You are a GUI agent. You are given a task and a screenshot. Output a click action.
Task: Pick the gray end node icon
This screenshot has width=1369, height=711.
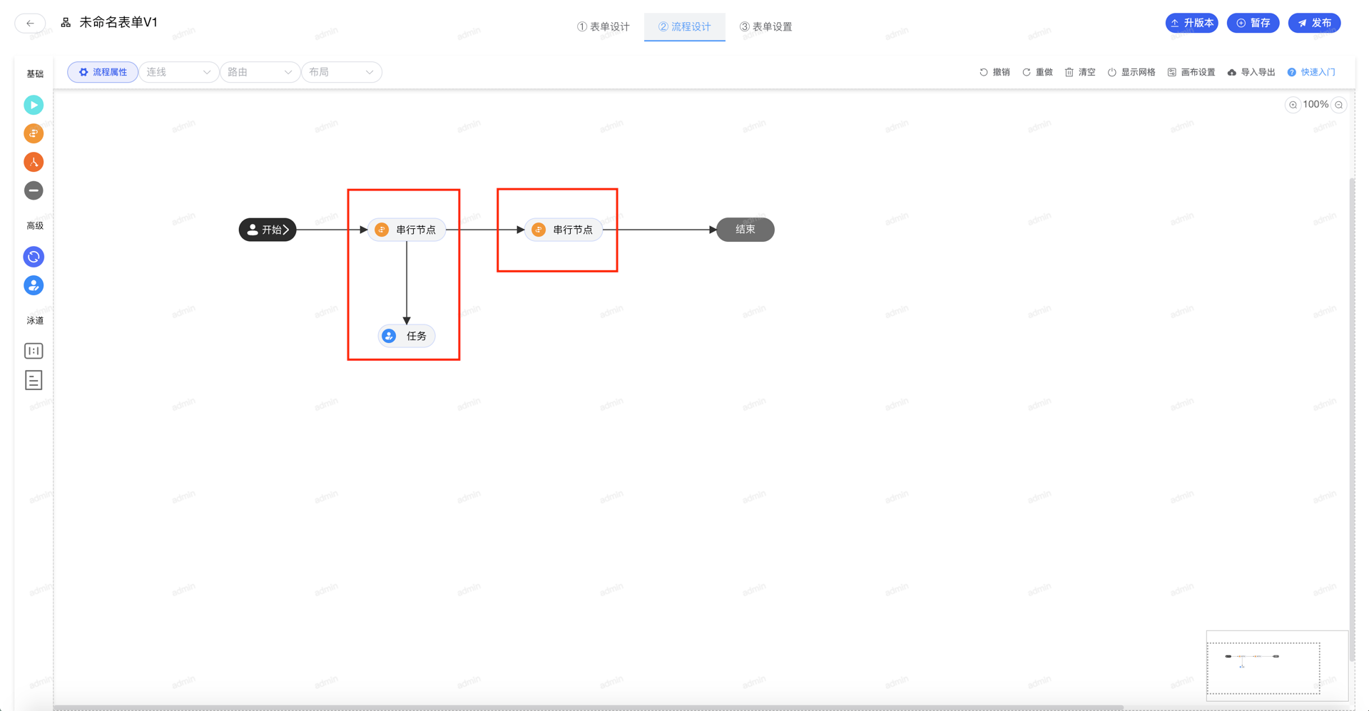click(34, 190)
